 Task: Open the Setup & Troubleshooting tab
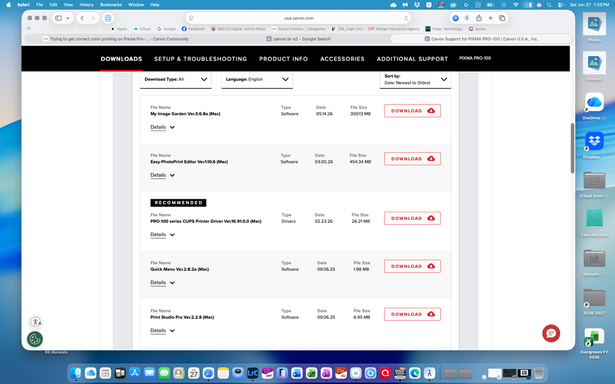point(200,59)
